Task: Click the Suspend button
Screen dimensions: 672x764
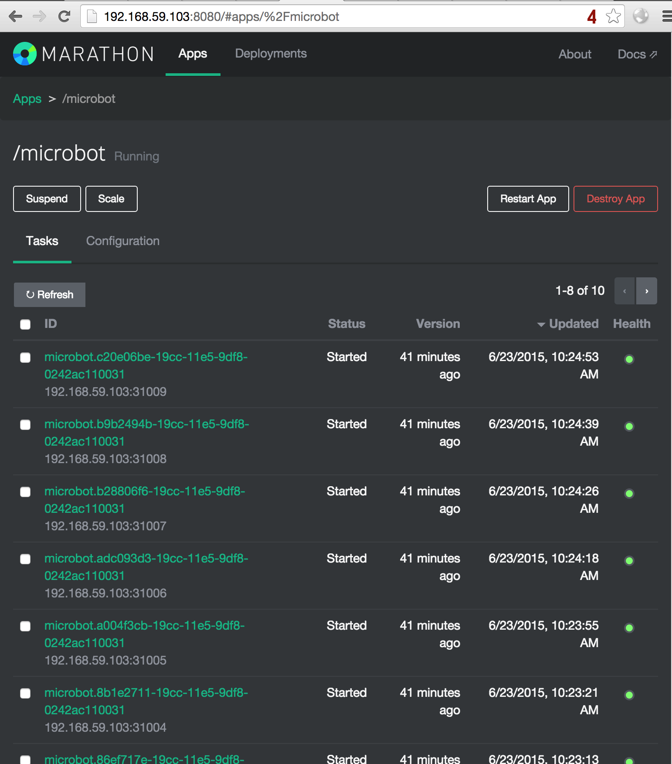Action: coord(47,199)
